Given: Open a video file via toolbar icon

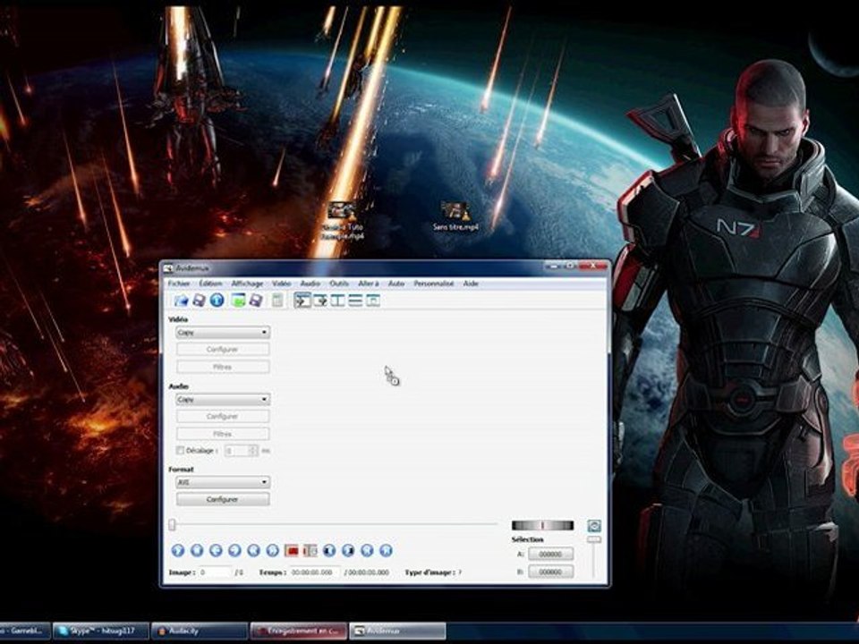Looking at the screenshot, I should click(181, 301).
